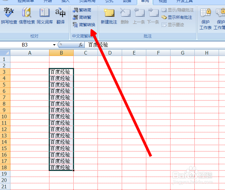Viewport: 225px width, 190px height.
Task: Click the fill handle at B18 corner
Action: pos(73,171)
